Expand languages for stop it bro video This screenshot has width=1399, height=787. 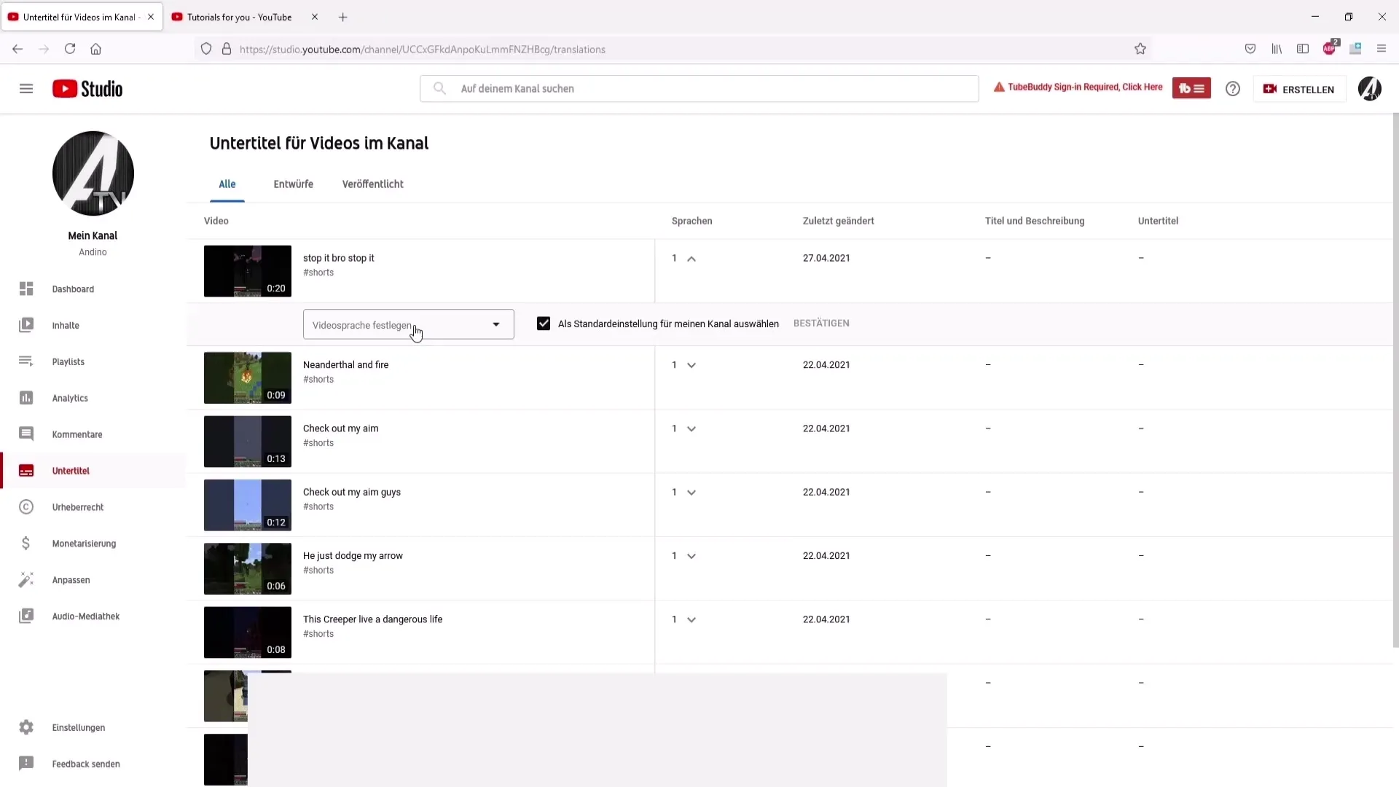(691, 257)
